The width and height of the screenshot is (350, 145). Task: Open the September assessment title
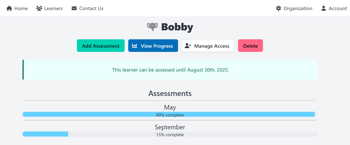[x=170, y=127]
